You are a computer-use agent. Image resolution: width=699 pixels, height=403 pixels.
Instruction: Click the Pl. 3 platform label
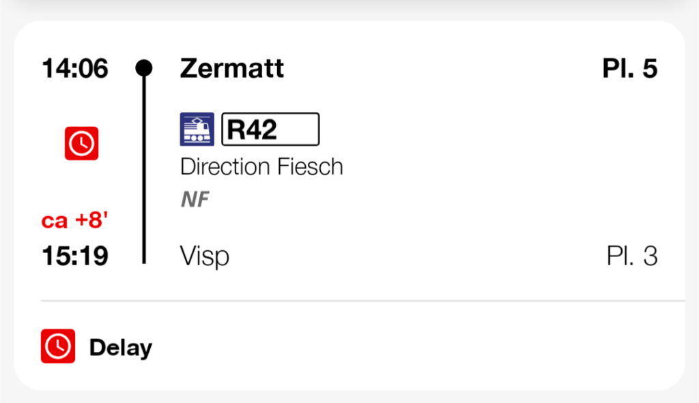[x=631, y=256]
